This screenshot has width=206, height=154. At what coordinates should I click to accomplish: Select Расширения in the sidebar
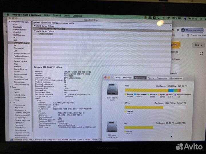[x=20, y=130]
